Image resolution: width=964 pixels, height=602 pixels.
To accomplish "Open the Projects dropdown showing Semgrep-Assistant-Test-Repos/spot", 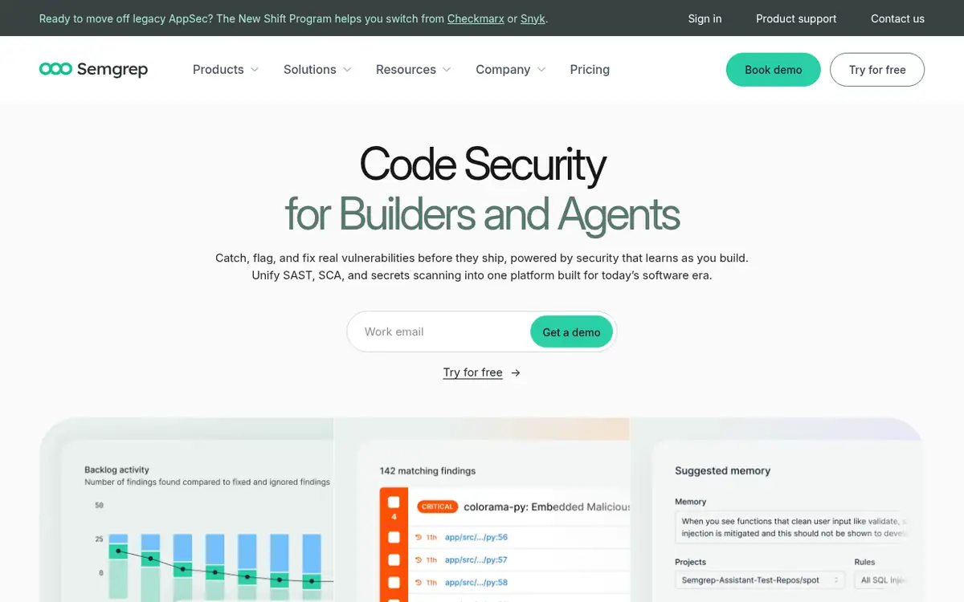I will (760, 580).
